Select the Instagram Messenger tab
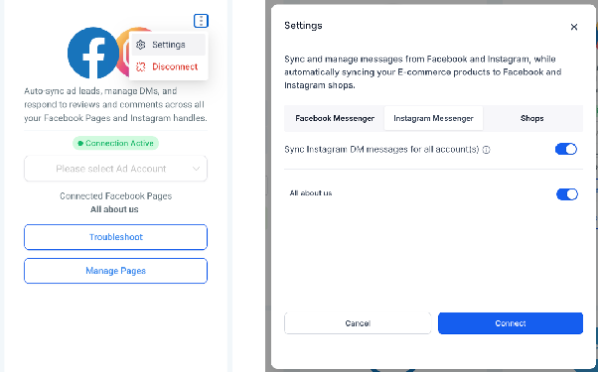Viewport: 598px width, 372px height. click(x=433, y=118)
